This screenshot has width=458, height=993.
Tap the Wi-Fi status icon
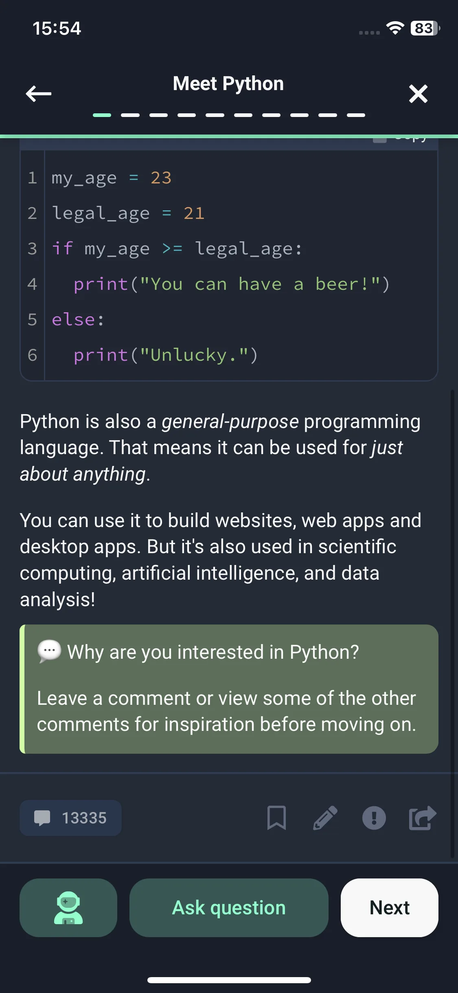click(395, 28)
